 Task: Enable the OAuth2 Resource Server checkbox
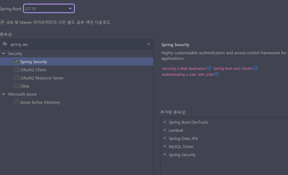(x=16, y=78)
